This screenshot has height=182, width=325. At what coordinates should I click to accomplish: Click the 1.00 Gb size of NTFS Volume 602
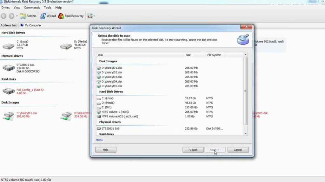point(190,116)
